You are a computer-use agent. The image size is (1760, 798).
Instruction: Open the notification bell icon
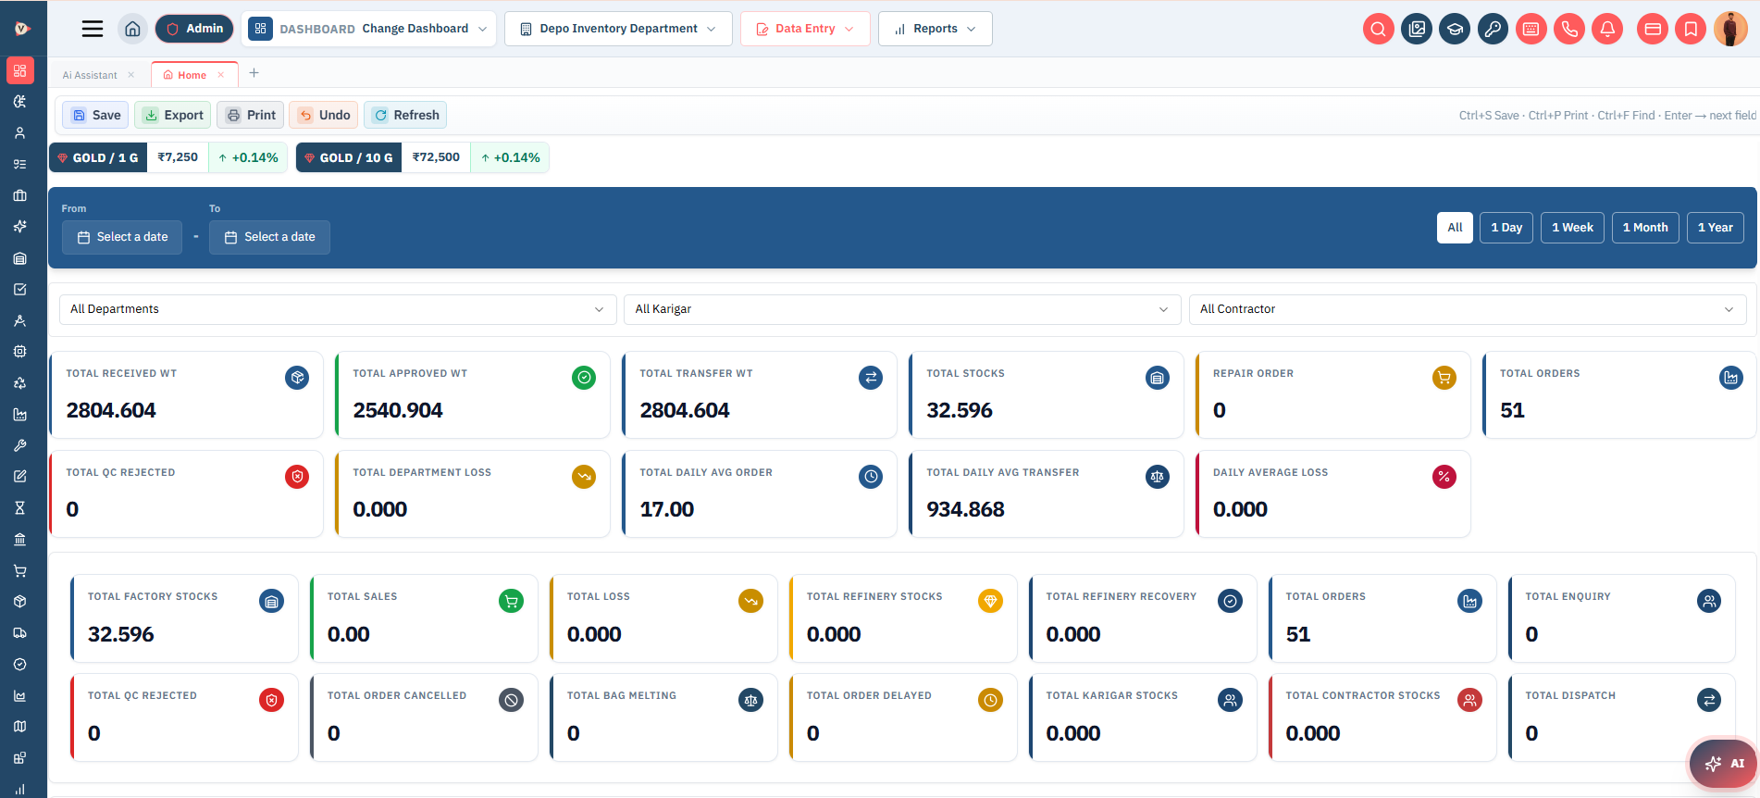point(1607,29)
